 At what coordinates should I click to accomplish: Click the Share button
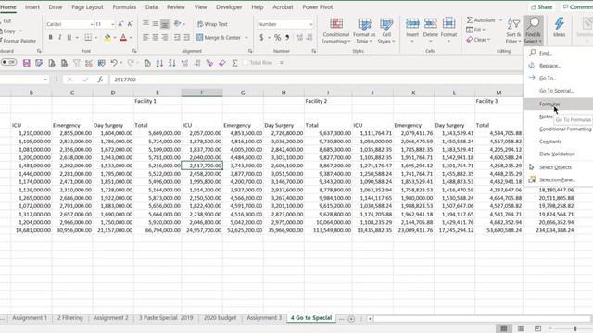(541, 7)
